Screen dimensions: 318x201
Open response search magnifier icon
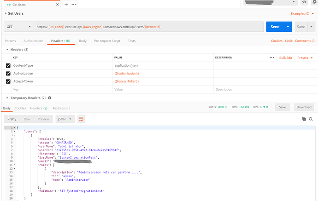pos(311,119)
